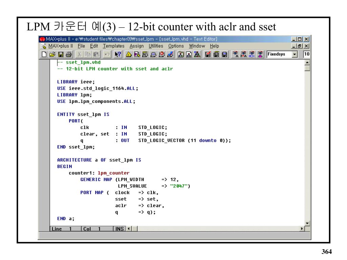This screenshot has width=347, height=260.
Task: Click the Copy icon
Action: 88,54
